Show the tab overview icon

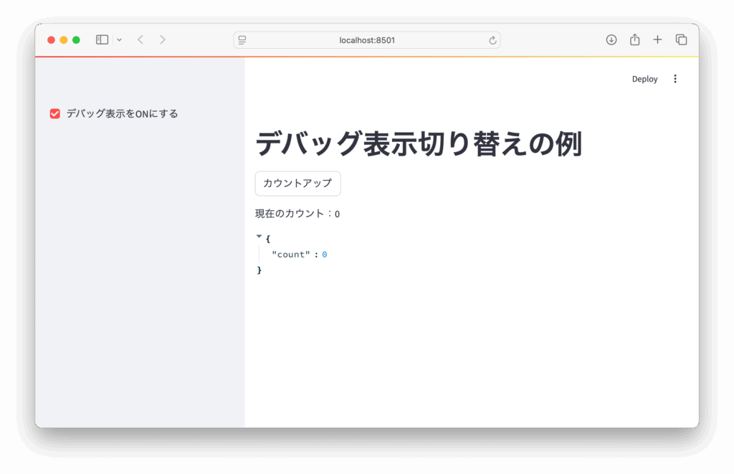tap(681, 40)
